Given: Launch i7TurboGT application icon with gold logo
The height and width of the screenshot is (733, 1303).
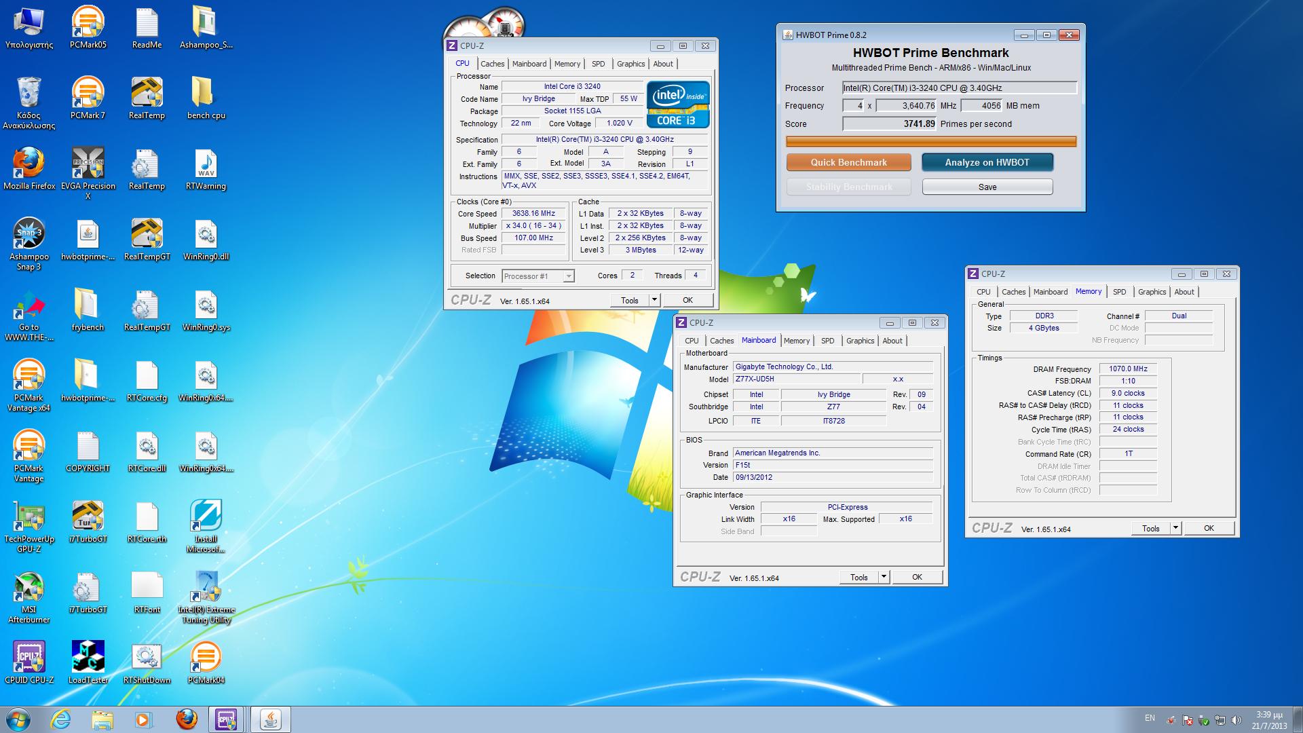Looking at the screenshot, I should coord(88,521).
